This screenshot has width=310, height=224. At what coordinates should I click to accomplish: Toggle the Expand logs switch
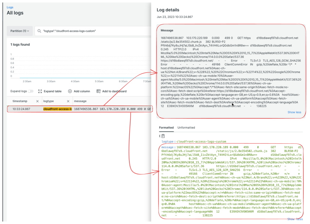pyautogui.click(x=31, y=91)
